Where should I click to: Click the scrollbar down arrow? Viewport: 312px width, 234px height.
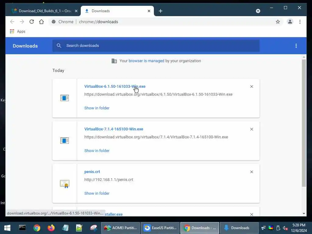pyautogui.click(x=304, y=214)
